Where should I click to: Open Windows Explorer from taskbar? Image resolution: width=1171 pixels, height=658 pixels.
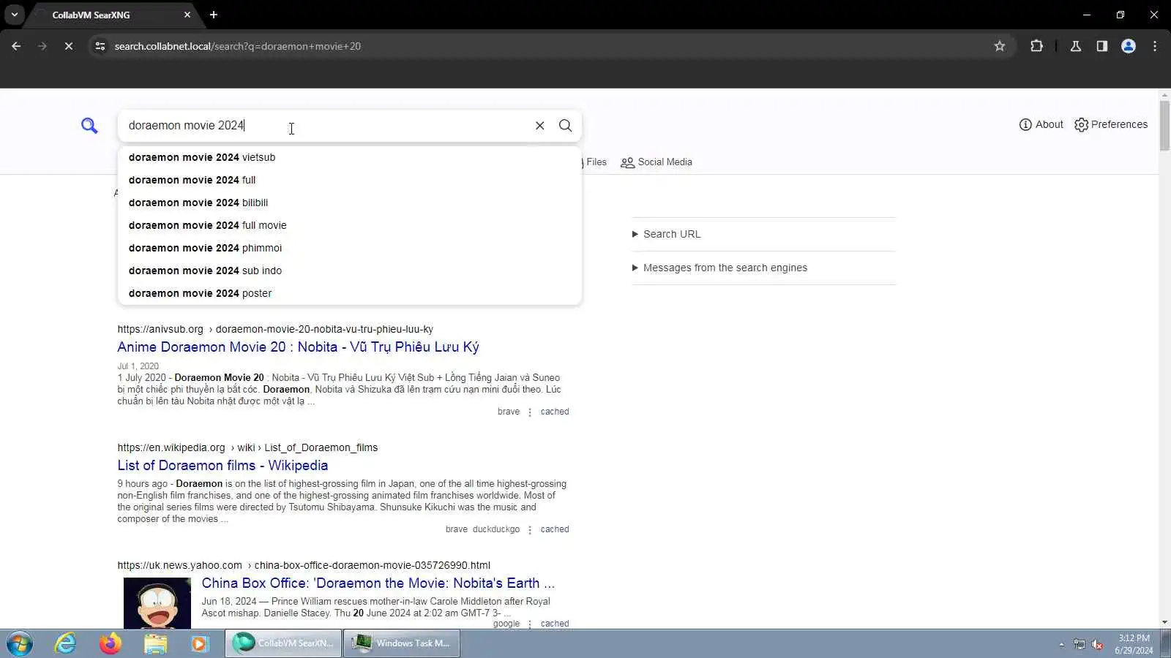tap(155, 643)
